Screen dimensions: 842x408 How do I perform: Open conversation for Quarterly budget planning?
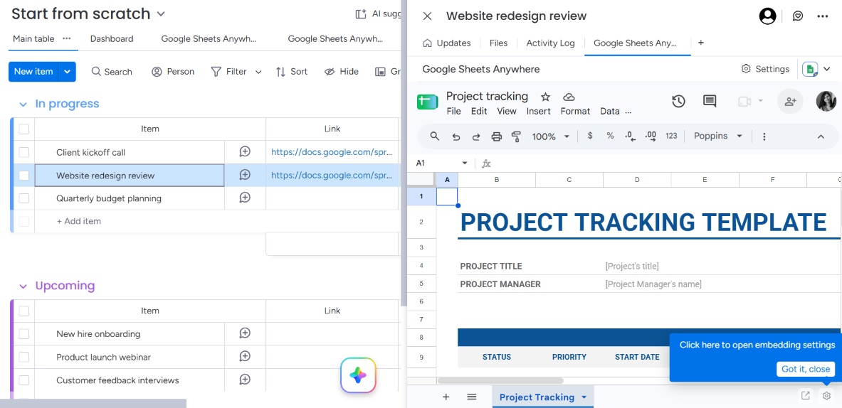245,198
